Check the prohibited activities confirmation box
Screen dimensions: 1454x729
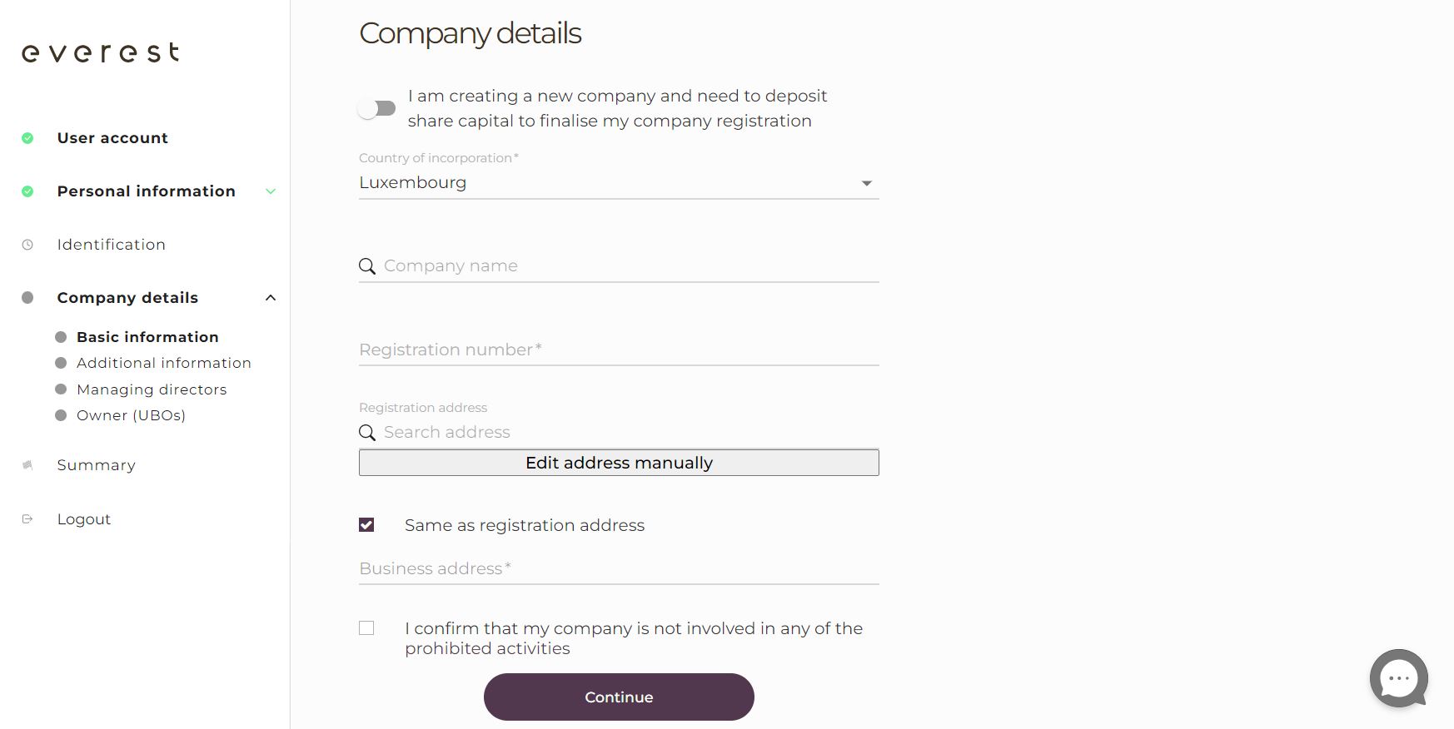click(366, 627)
